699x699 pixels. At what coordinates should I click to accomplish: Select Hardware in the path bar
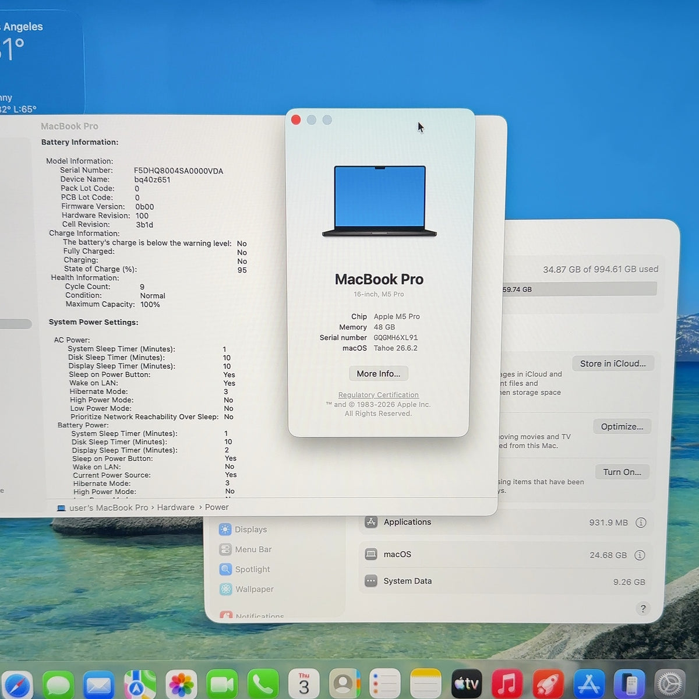click(176, 507)
